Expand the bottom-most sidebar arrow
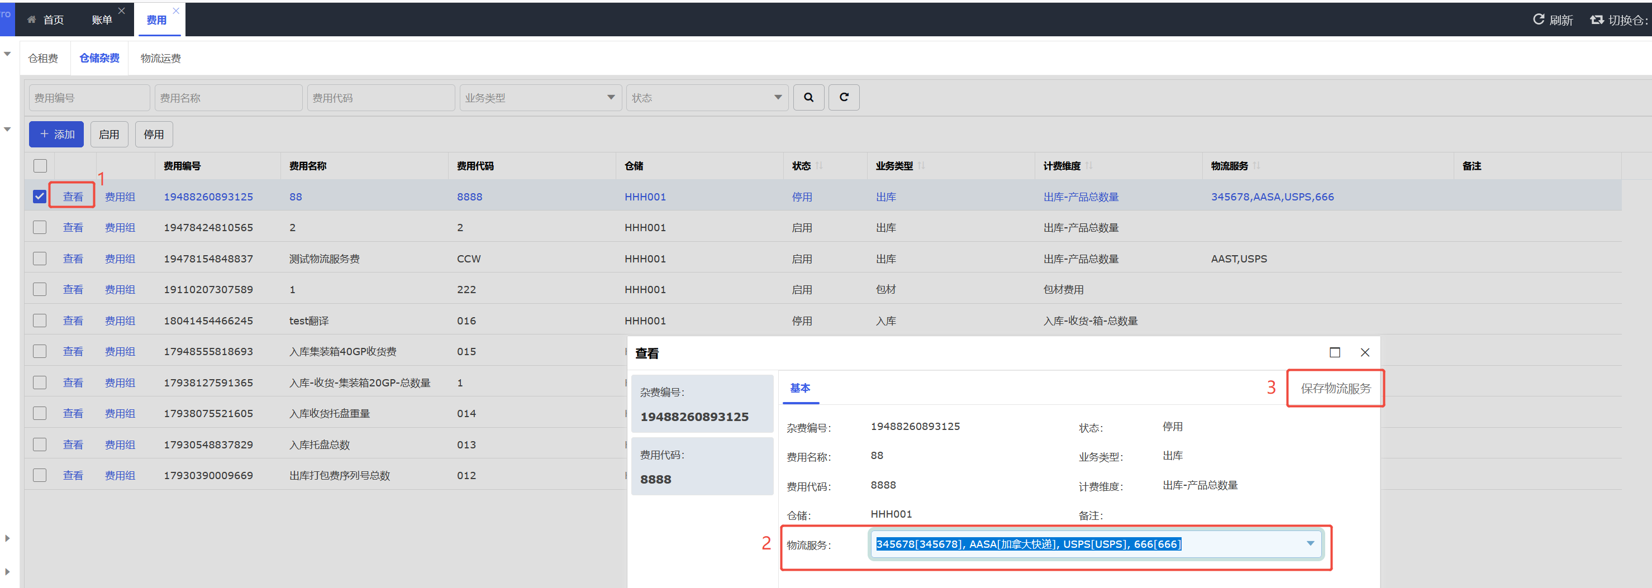The image size is (1652, 588). point(7,572)
